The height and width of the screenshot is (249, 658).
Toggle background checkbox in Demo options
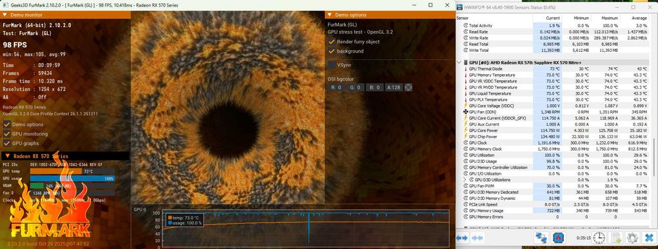click(332, 51)
